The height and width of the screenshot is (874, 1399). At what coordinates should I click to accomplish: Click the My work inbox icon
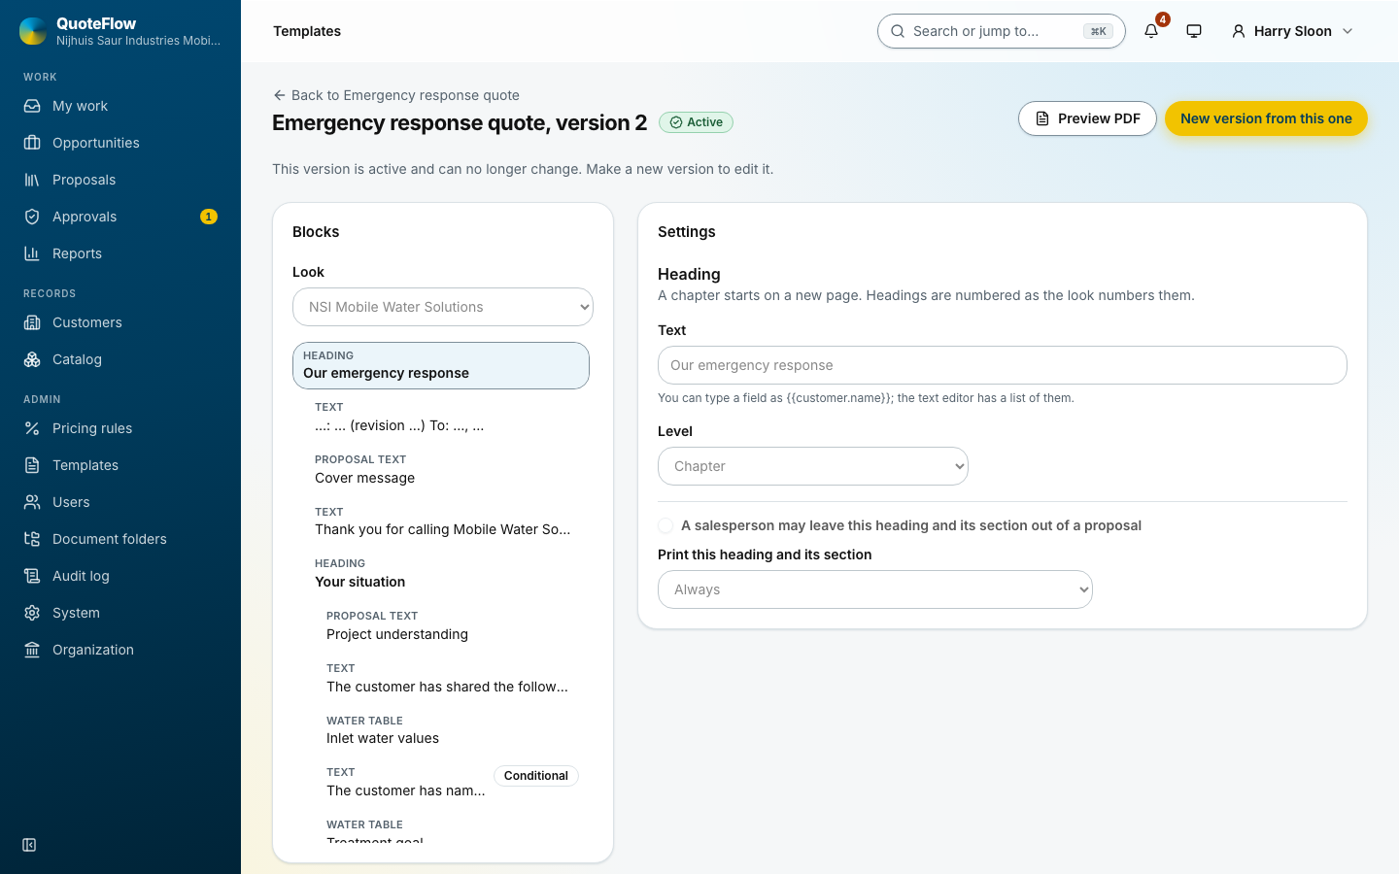pyautogui.click(x=32, y=106)
